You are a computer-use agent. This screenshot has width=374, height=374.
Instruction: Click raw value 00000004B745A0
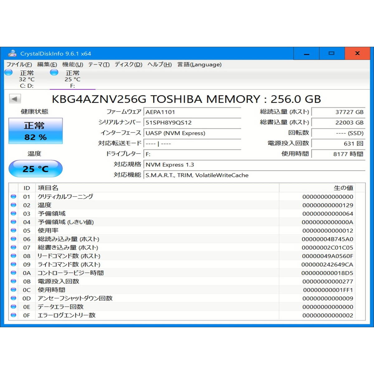coord(328,239)
